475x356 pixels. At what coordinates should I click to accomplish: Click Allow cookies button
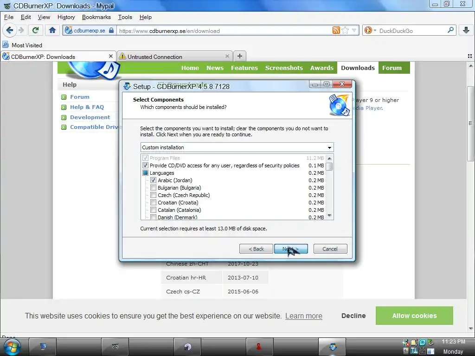pos(414,316)
